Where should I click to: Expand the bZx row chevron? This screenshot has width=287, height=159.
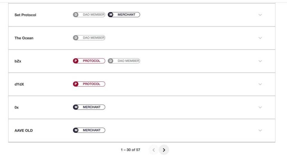pos(260,61)
